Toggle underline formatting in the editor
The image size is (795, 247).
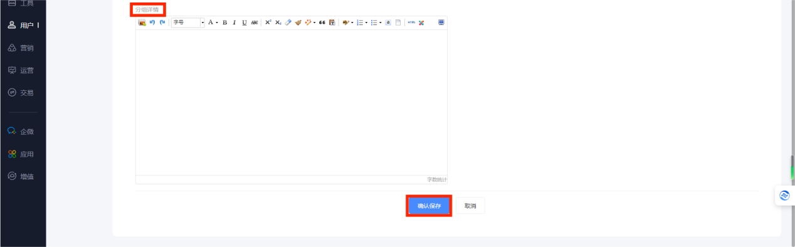pyautogui.click(x=245, y=23)
